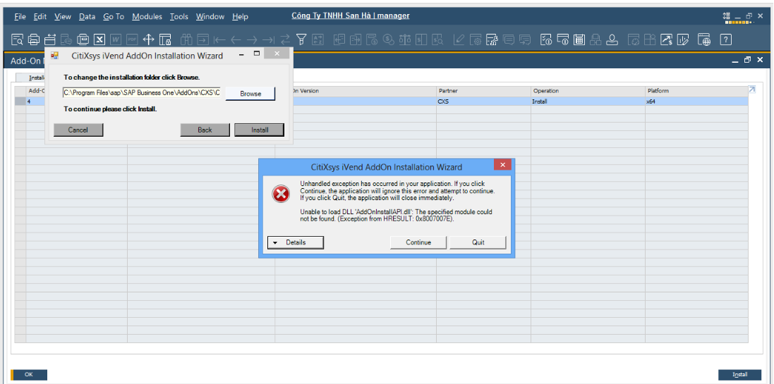
Task: Open the Help menu
Action: 240,16
